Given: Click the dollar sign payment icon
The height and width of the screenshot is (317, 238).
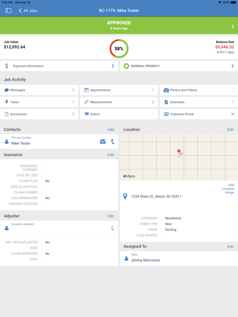Looking at the screenshot, I should click(x=7, y=66).
